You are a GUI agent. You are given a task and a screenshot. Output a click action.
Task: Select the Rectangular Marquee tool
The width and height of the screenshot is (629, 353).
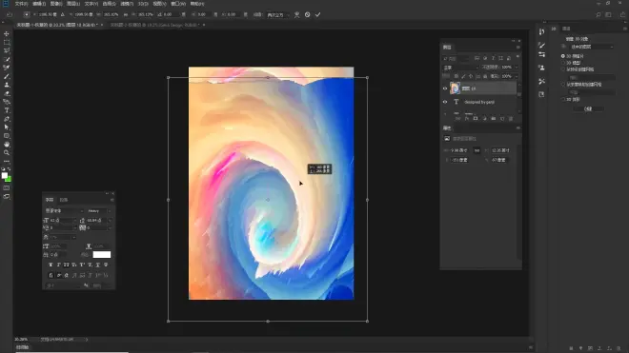(7, 42)
